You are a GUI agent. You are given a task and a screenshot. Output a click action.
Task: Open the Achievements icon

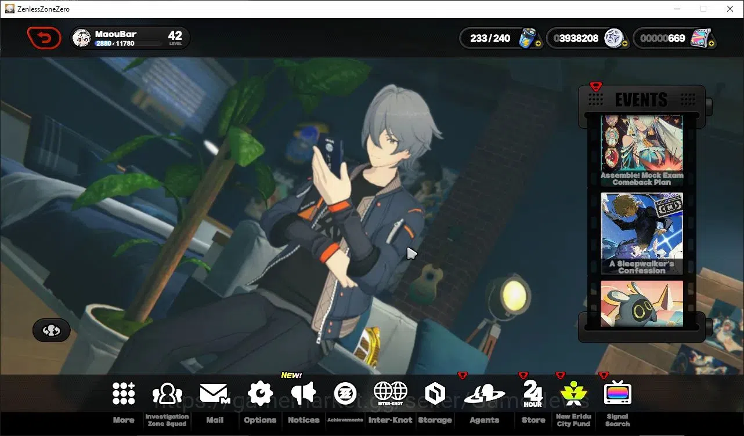(x=345, y=394)
